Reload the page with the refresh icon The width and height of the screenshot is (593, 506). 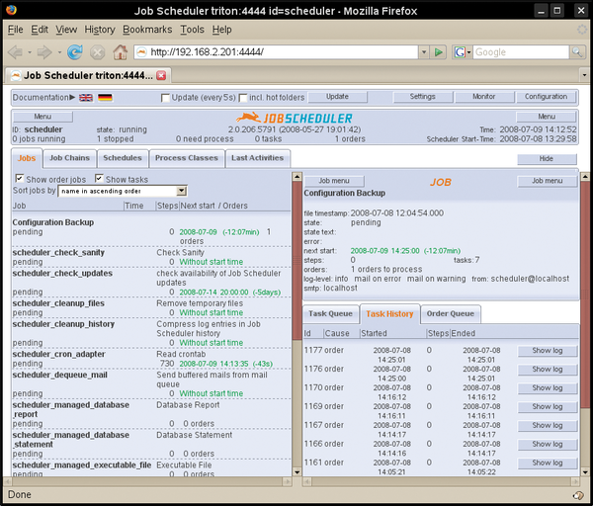coord(75,51)
